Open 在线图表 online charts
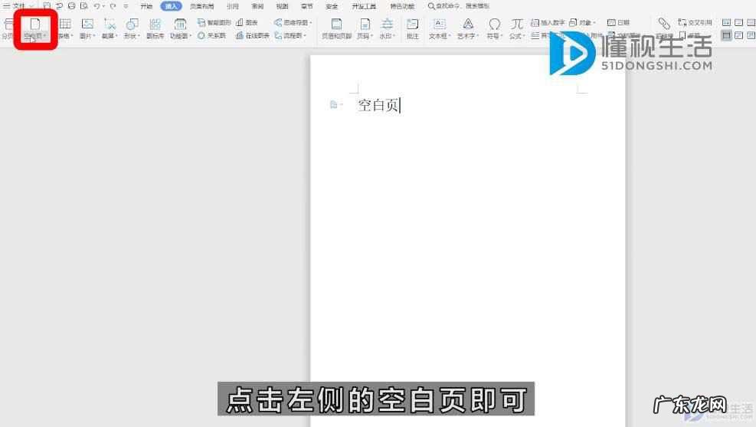Viewport: 756px width, 427px height. pyautogui.click(x=253, y=36)
